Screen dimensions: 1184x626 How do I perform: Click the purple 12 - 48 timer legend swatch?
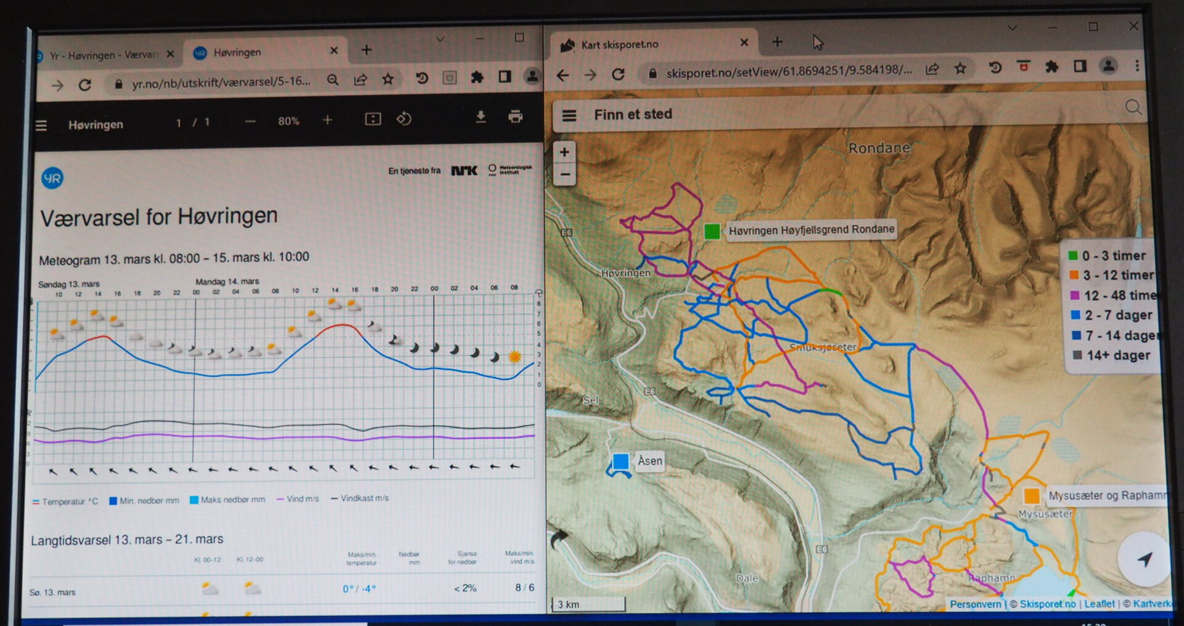(x=1075, y=296)
